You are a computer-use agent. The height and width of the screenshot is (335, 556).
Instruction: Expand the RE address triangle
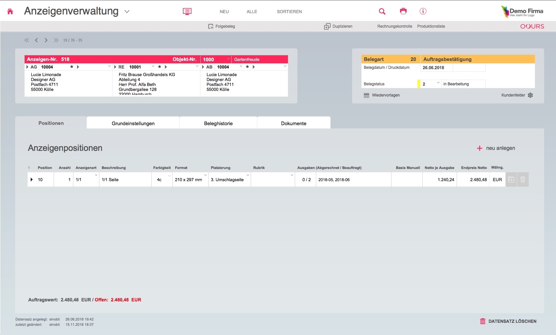pyautogui.click(x=115, y=67)
